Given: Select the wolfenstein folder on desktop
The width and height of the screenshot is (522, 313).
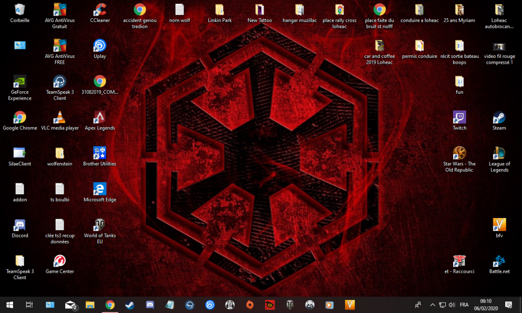Looking at the screenshot, I should pyautogui.click(x=60, y=157).
